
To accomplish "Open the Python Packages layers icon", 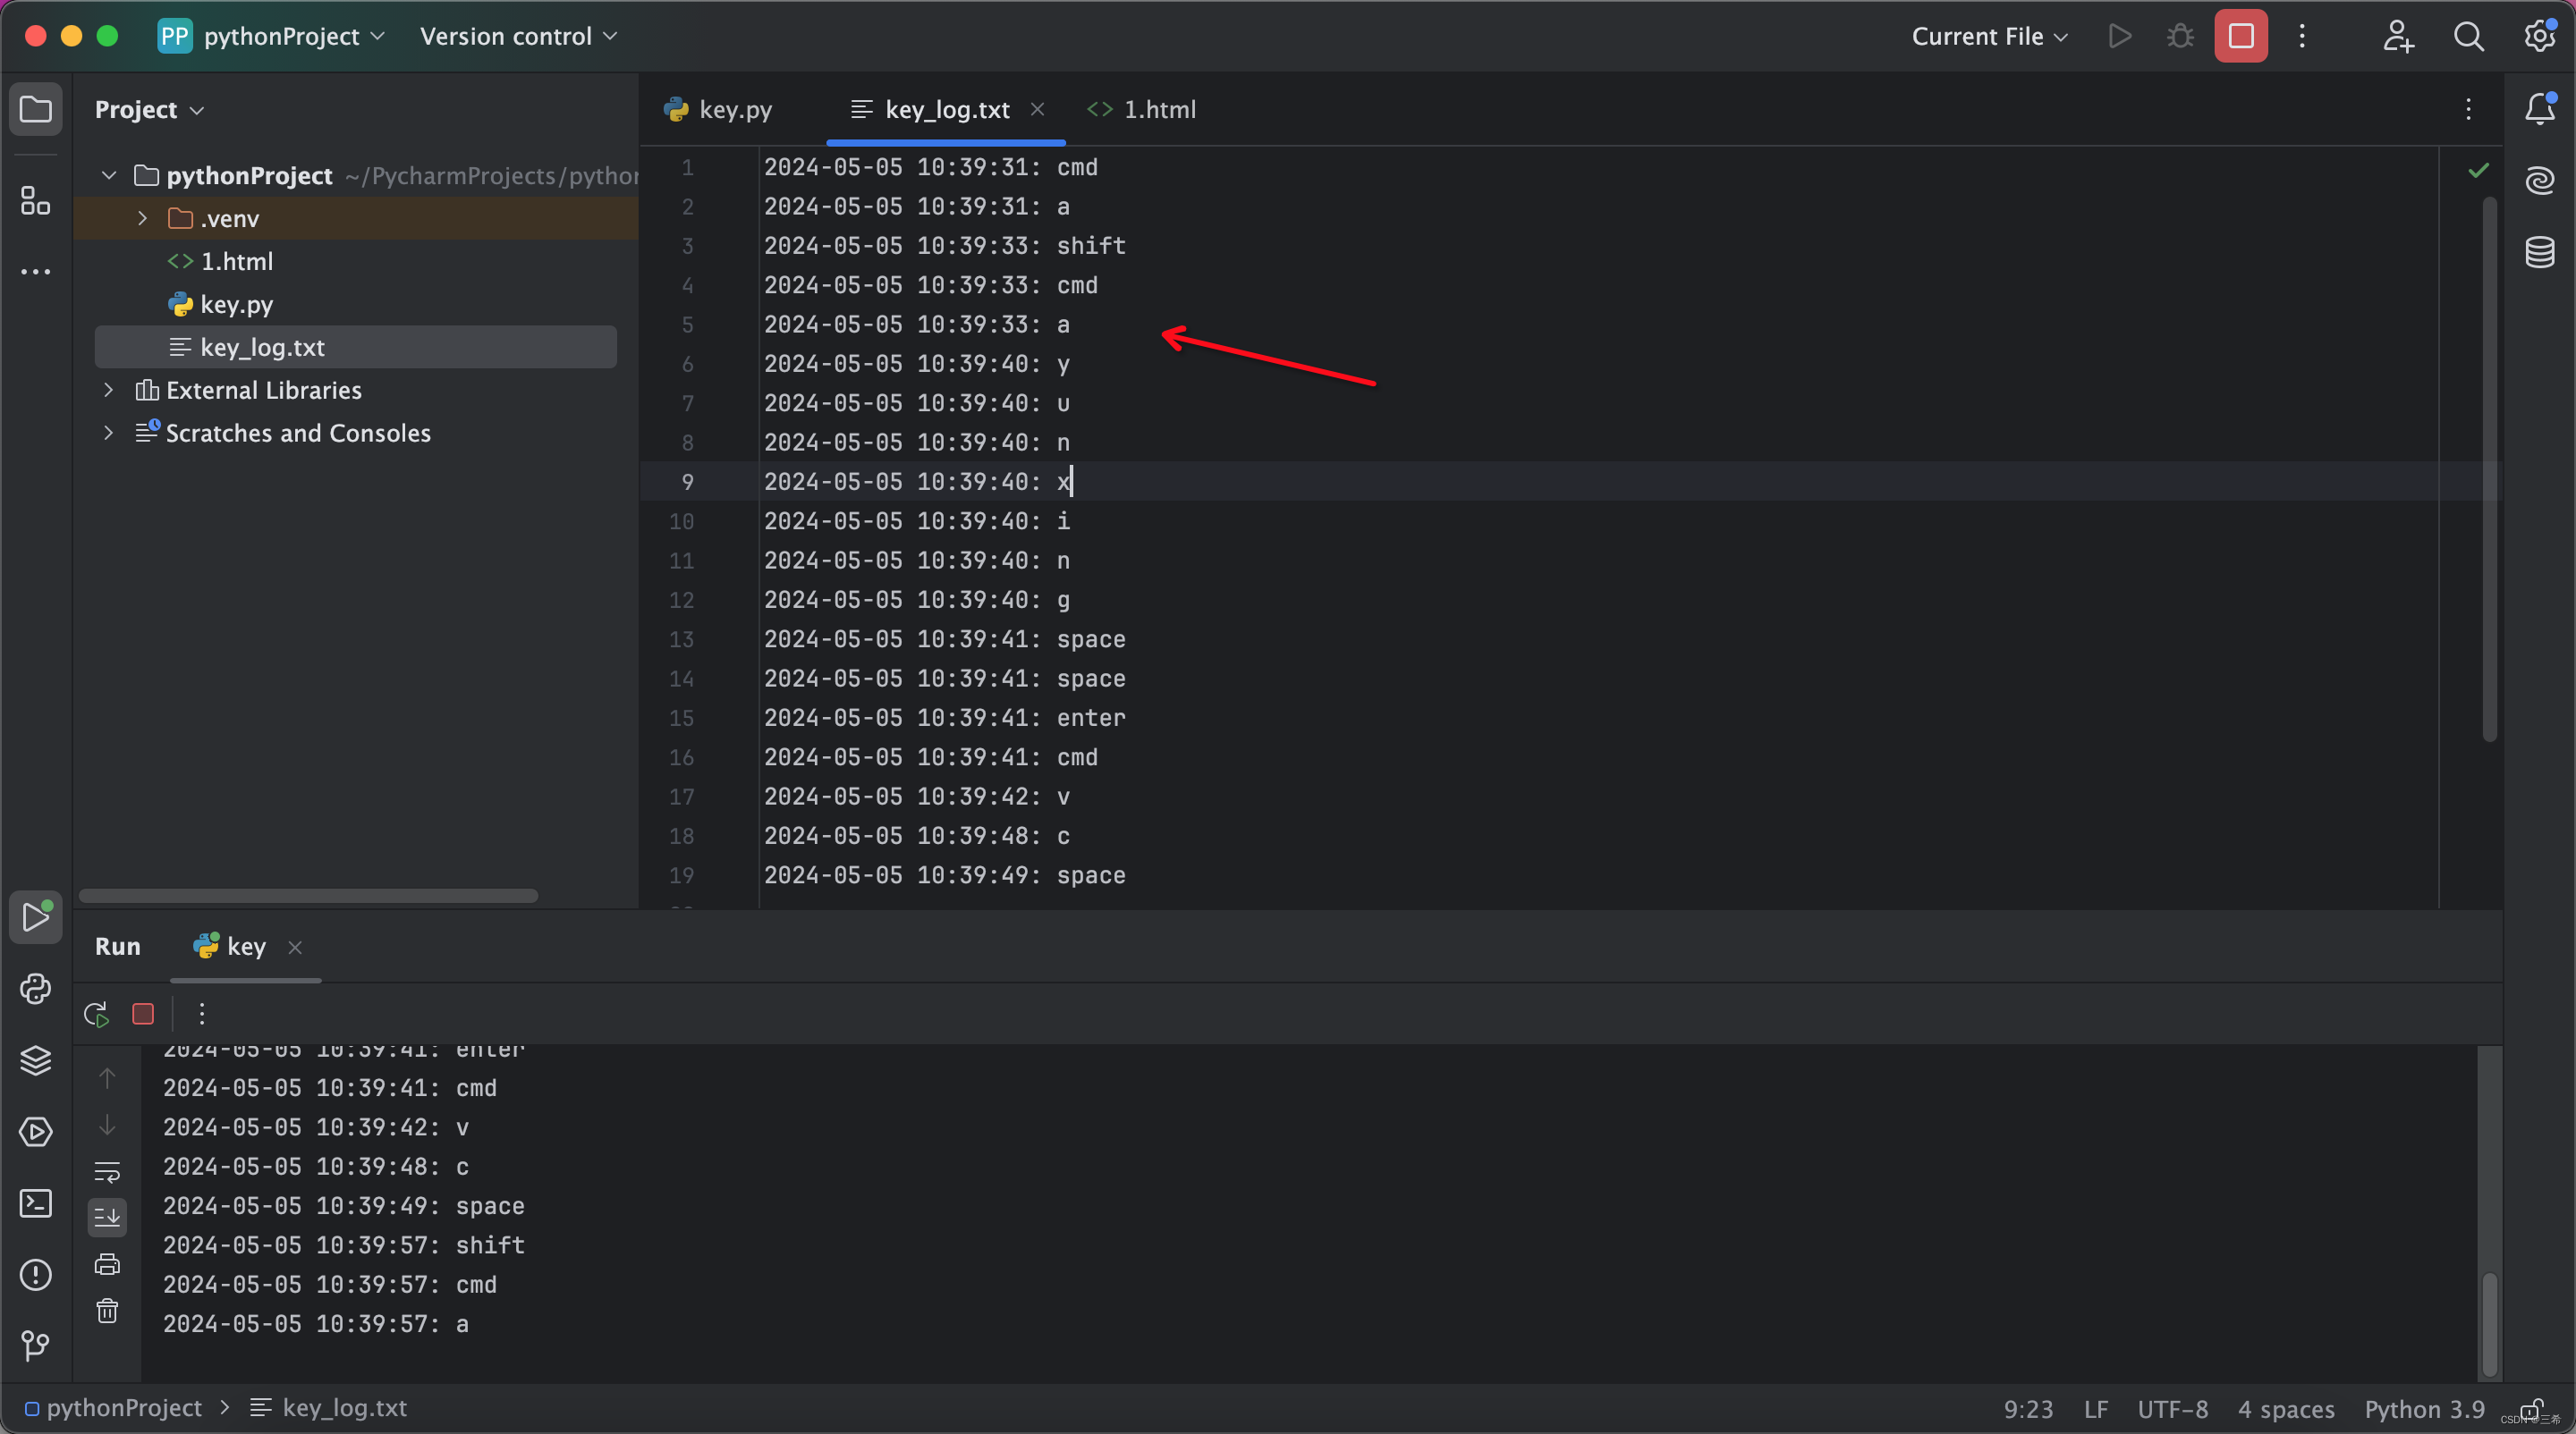I will click(36, 1060).
